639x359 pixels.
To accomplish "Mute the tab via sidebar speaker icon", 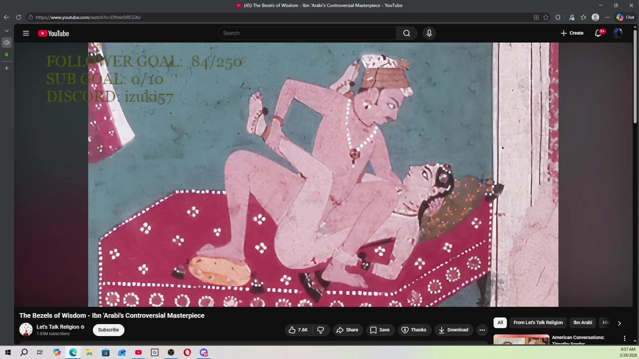I will (6, 42).
